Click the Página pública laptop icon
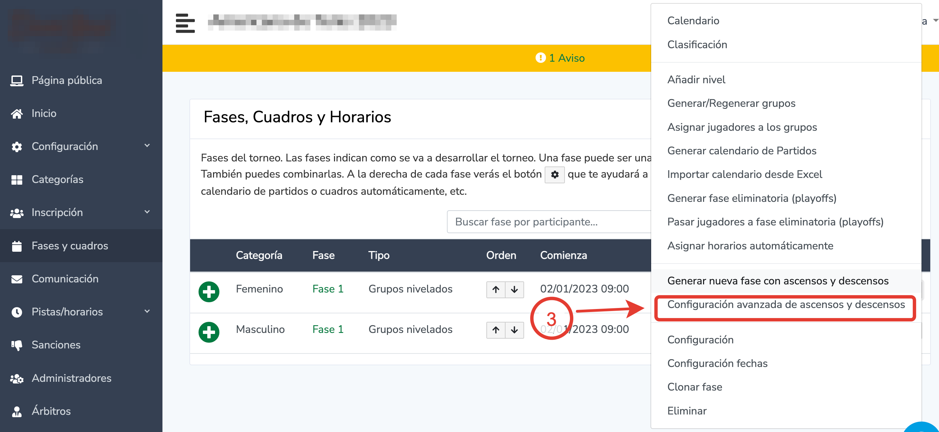Image resolution: width=939 pixels, height=432 pixels. (x=17, y=81)
